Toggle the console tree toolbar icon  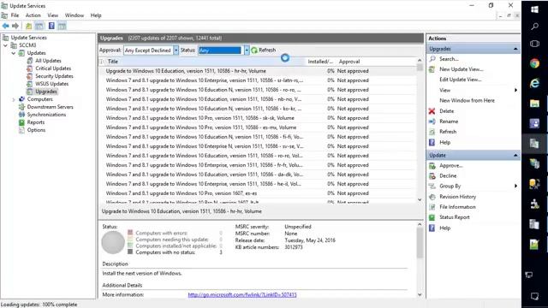pyautogui.click(x=39, y=26)
